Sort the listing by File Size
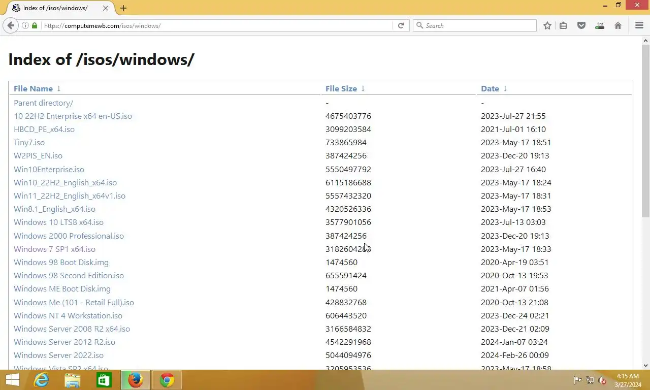 (341, 88)
